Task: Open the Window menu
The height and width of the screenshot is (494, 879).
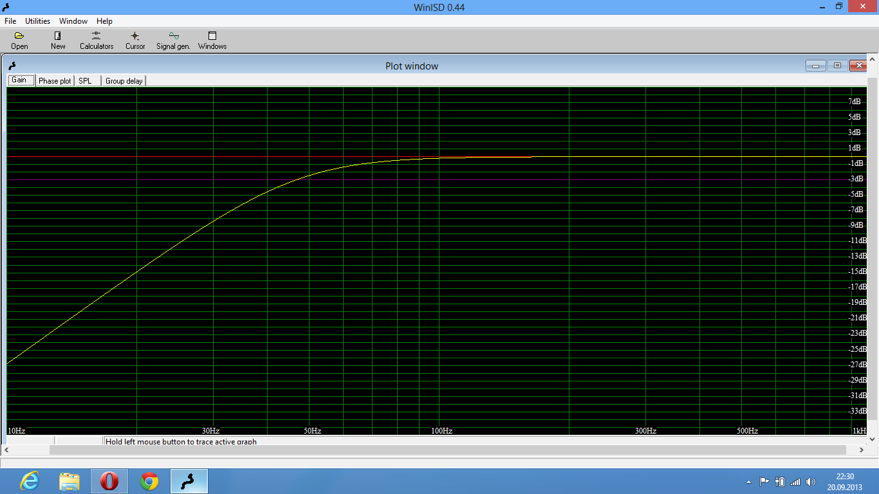Action: pyautogui.click(x=73, y=21)
